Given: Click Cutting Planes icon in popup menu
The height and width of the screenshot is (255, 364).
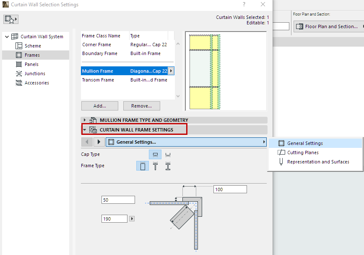Looking at the screenshot, I should 281,152.
